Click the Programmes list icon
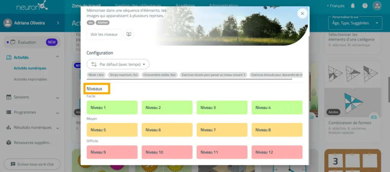The image size is (390, 172). click(x=9, y=112)
